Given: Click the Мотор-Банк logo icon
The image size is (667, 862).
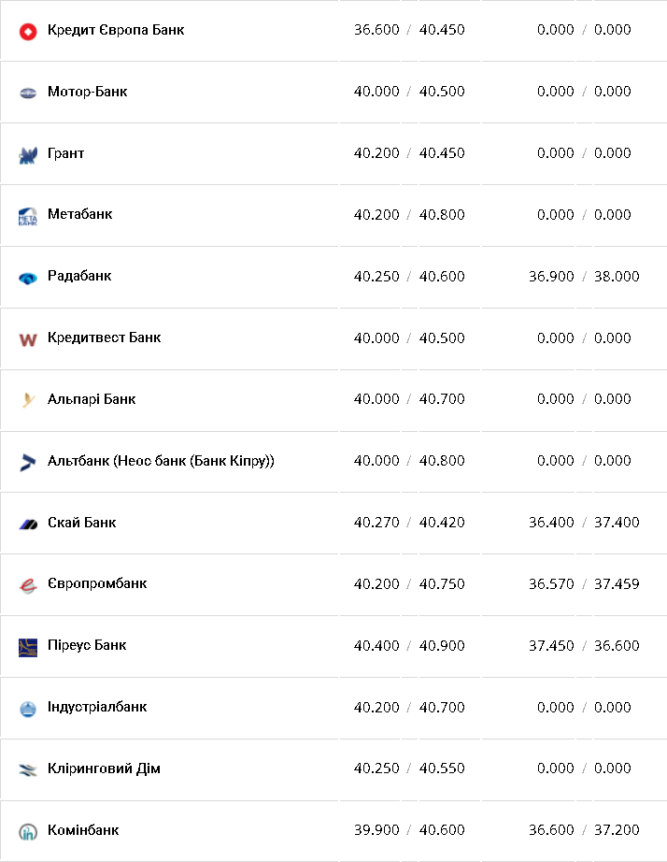Looking at the screenshot, I should click(28, 93).
